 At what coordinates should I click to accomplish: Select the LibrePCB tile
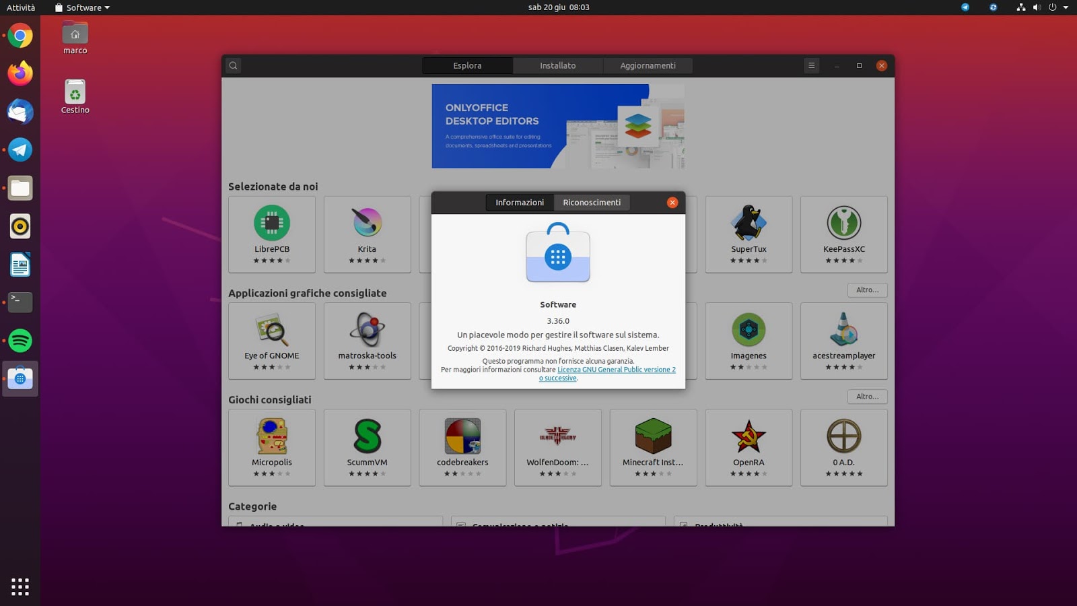[x=272, y=232]
